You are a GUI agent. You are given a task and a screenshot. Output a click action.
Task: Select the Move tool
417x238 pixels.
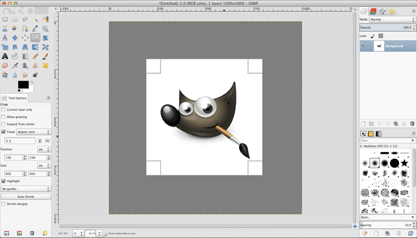click(15, 38)
